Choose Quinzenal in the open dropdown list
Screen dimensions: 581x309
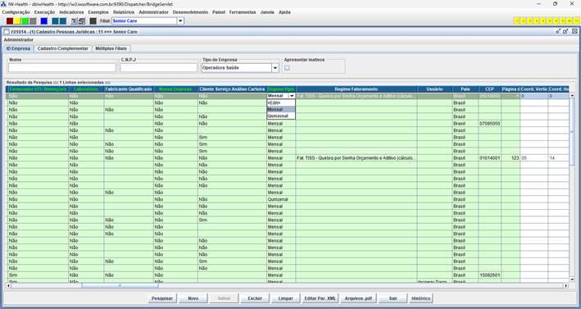point(281,116)
